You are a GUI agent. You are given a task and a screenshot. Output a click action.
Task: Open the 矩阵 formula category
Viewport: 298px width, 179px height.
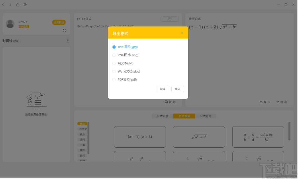[x=82, y=150]
